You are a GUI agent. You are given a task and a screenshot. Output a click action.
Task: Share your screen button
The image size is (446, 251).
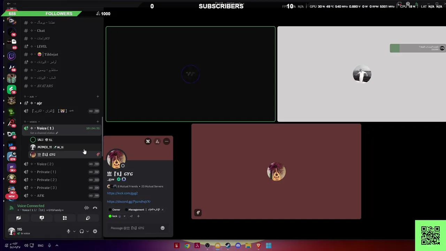(41, 218)
